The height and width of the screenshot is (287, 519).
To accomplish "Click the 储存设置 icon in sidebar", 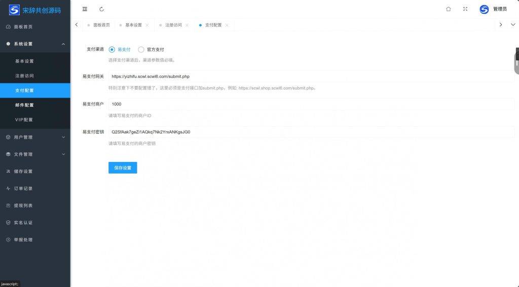I will tap(8, 171).
